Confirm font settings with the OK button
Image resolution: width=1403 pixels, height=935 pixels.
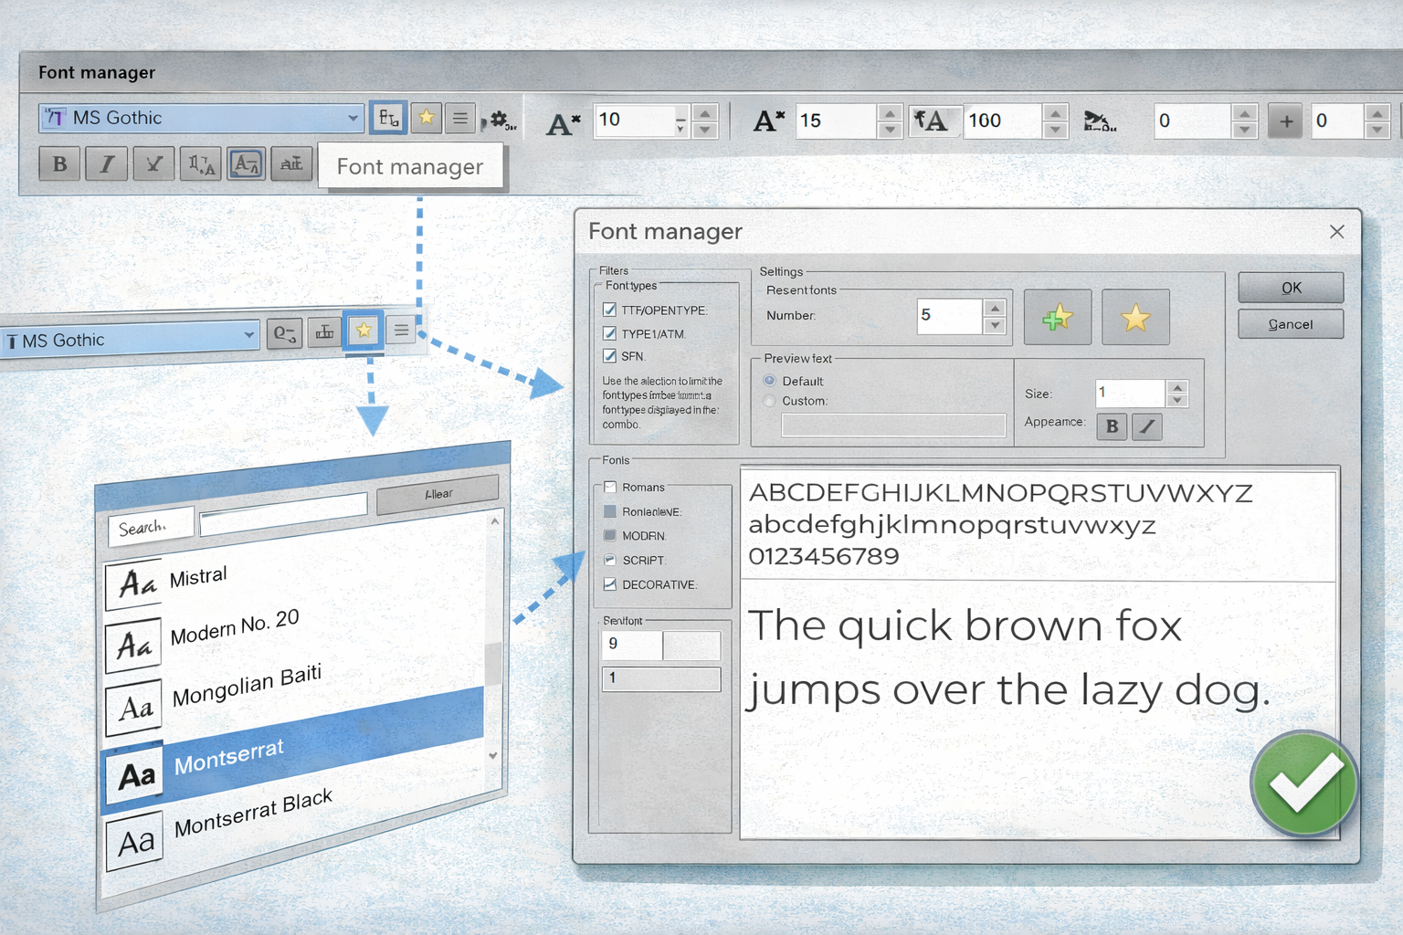[x=1290, y=287]
